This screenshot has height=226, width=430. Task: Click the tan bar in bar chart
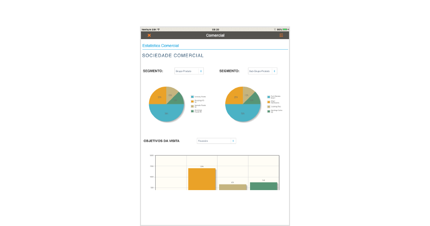pos(233,187)
